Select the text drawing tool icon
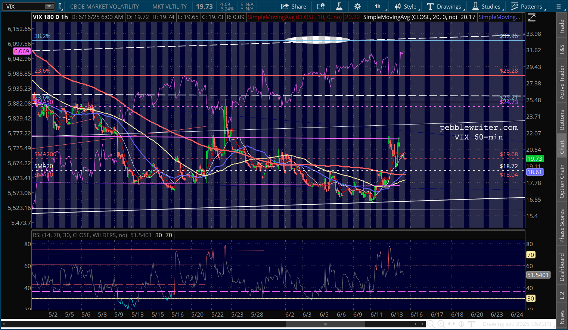 coord(471,324)
